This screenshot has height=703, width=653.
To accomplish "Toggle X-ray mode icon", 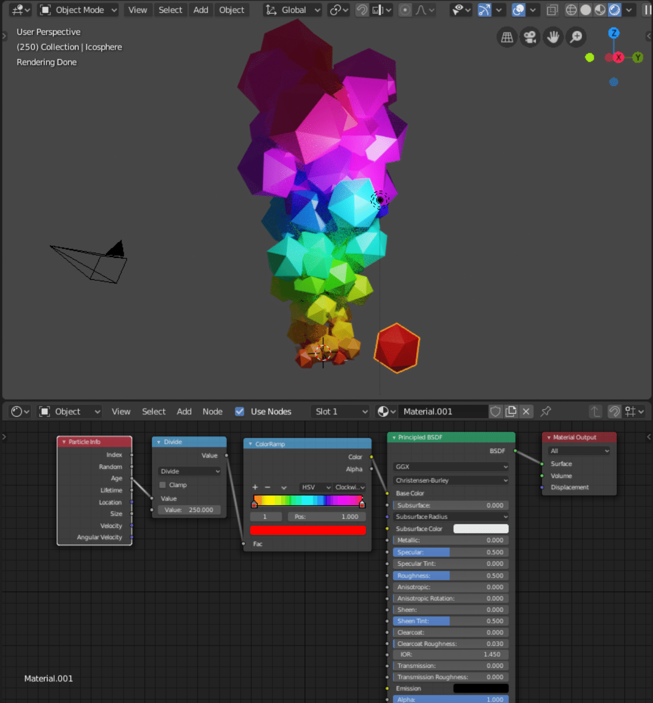I will [552, 10].
